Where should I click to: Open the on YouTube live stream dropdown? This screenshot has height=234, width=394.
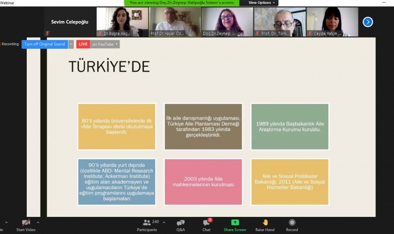tap(105, 44)
